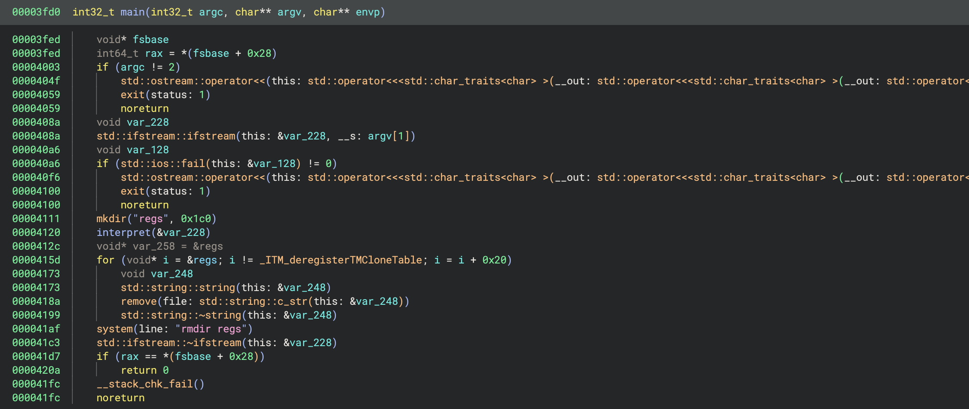Click var_258 assignment at 0000412c
Image resolution: width=969 pixels, height=409 pixels.
(x=160, y=246)
